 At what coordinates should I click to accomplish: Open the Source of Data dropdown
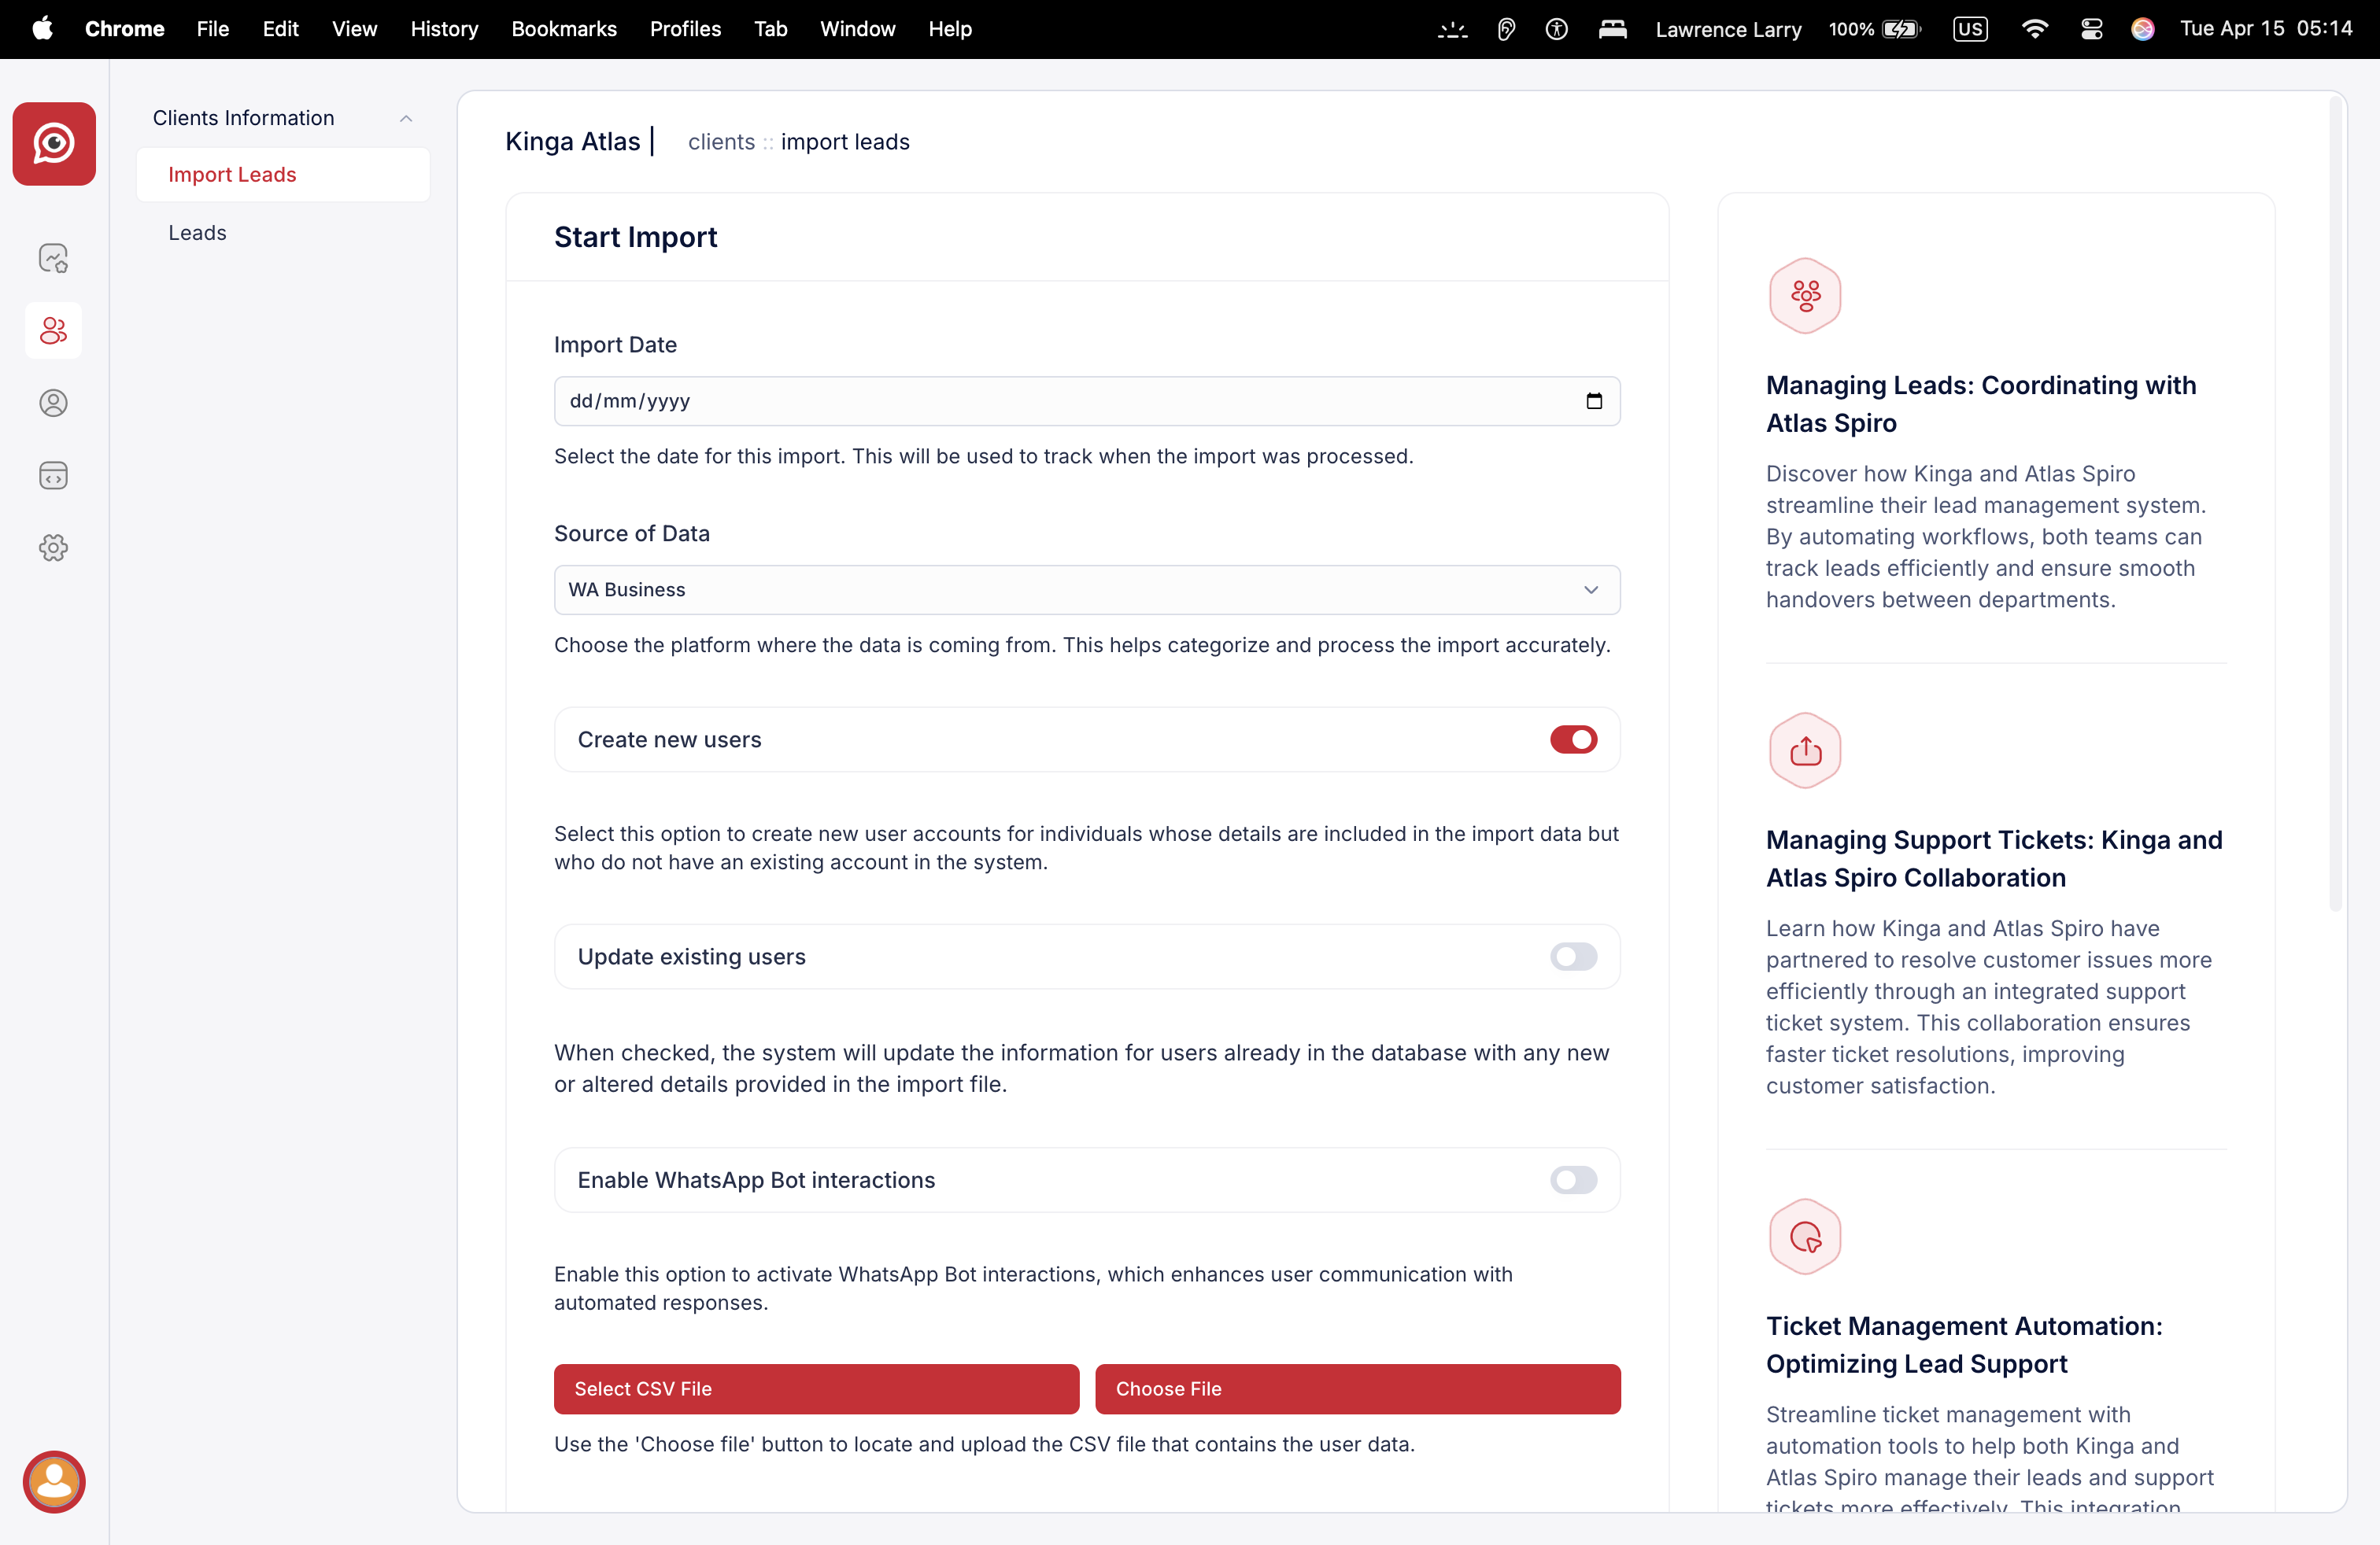click(x=1087, y=590)
